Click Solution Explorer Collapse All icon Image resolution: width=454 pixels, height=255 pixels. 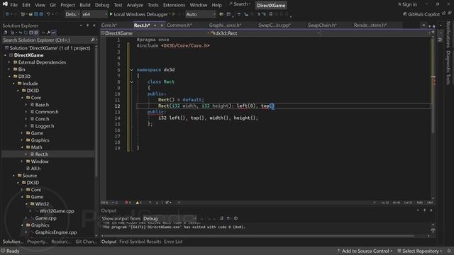pyautogui.click(x=31, y=33)
